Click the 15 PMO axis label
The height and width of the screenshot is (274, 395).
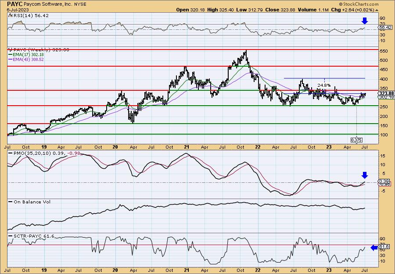[x=382, y=156]
